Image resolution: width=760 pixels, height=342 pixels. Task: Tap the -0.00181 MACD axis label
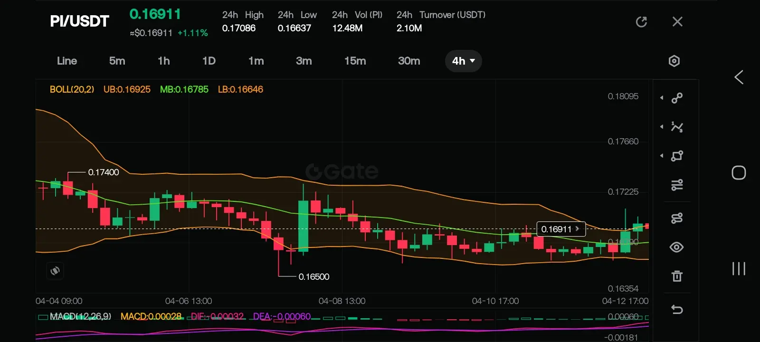pos(621,337)
